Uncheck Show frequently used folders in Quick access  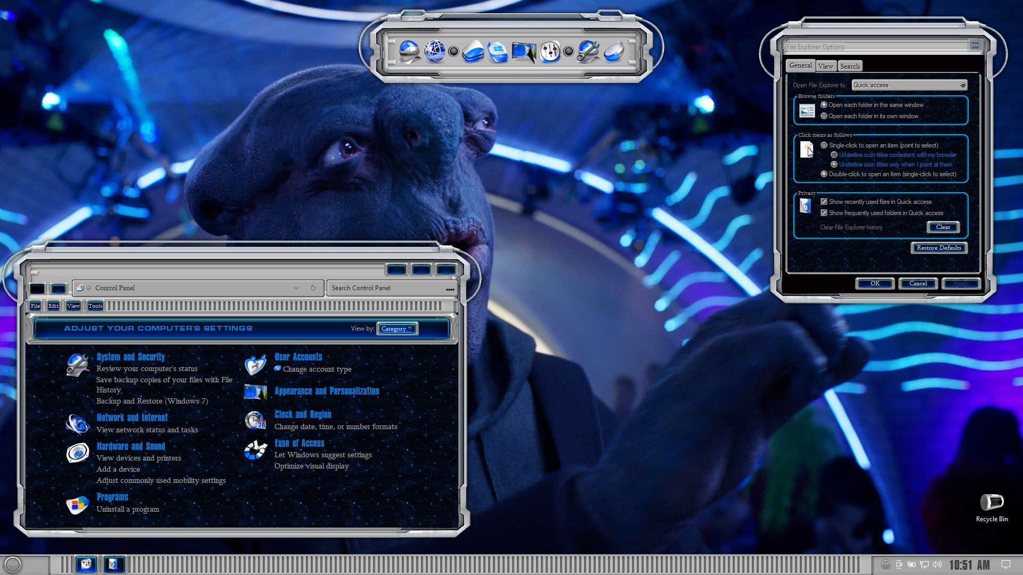[x=824, y=213]
